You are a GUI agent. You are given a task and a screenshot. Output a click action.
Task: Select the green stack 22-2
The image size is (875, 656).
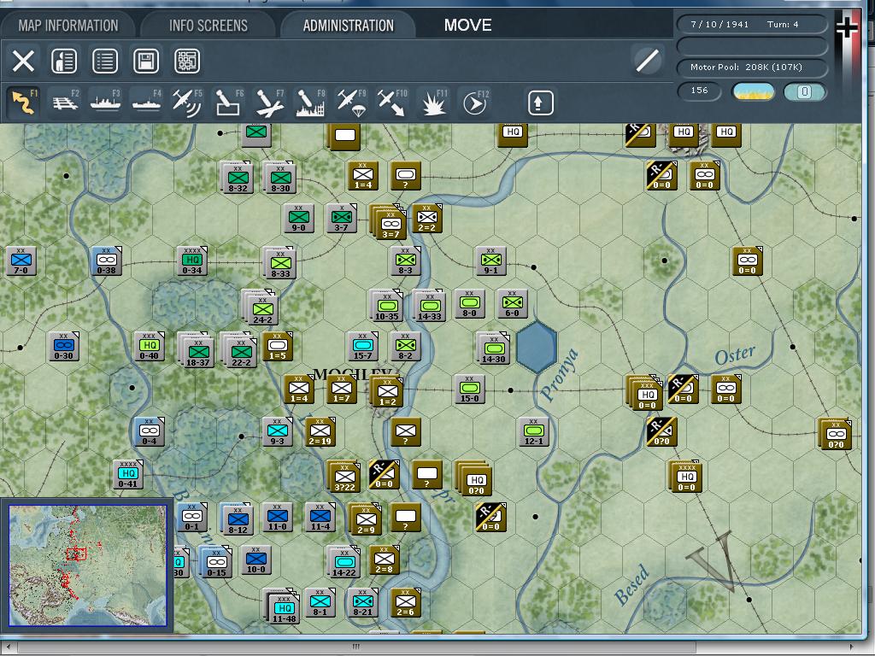240,349
